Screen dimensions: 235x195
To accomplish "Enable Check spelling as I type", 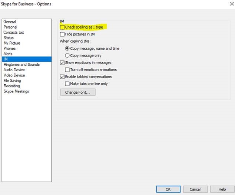I will pos(62,27).
